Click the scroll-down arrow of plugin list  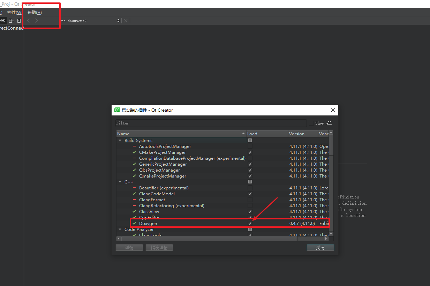coord(331,234)
